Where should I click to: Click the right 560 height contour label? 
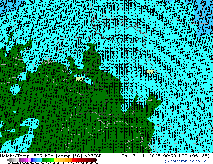(150, 72)
